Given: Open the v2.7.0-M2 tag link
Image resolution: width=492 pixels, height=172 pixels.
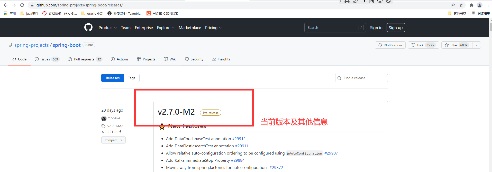Looking at the screenshot, I should 115,126.
